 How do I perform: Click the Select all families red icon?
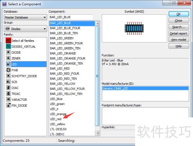tap(8, 41)
